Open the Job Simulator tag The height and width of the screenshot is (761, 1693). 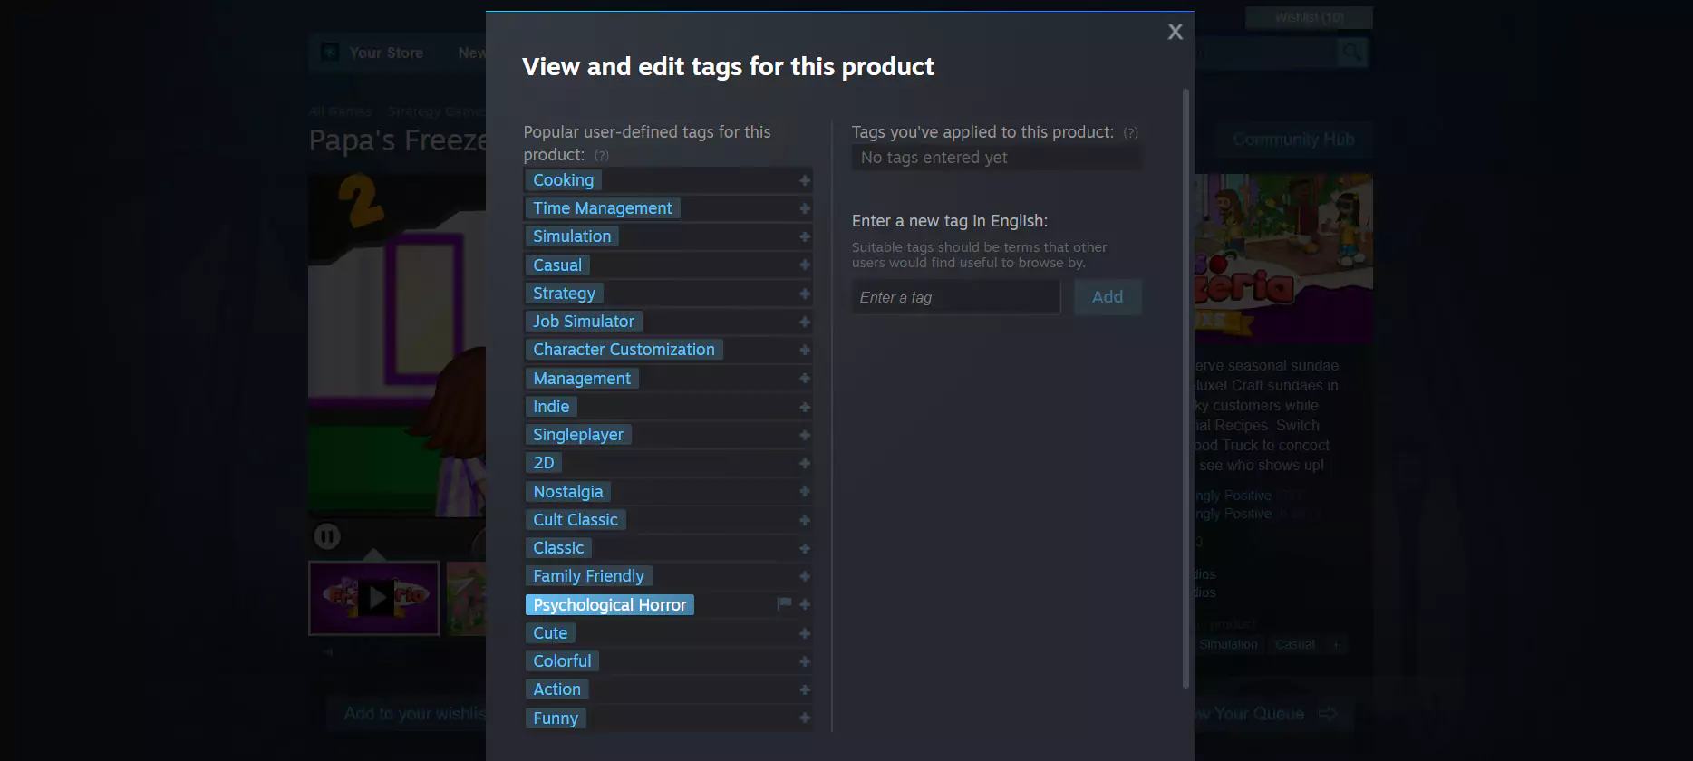pos(584,322)
